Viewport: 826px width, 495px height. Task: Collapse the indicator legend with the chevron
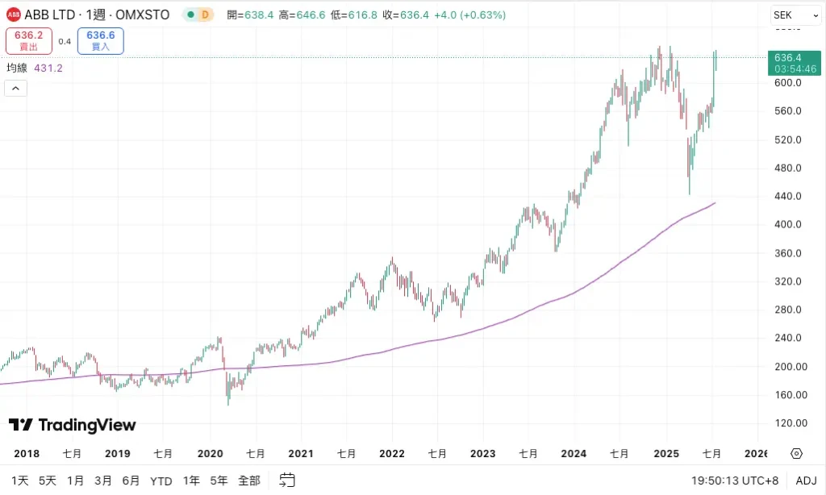(x=16, y=88)
